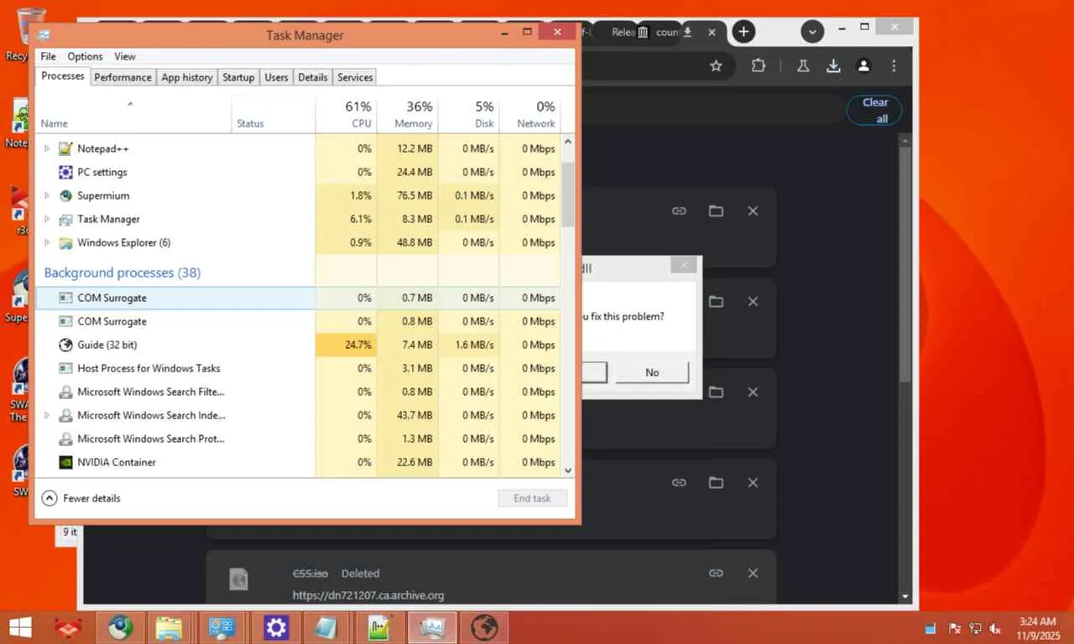Open File Explorer from the taskbar
The width and height of the screenshot is (1074, 644).
(x=169, y=627)
